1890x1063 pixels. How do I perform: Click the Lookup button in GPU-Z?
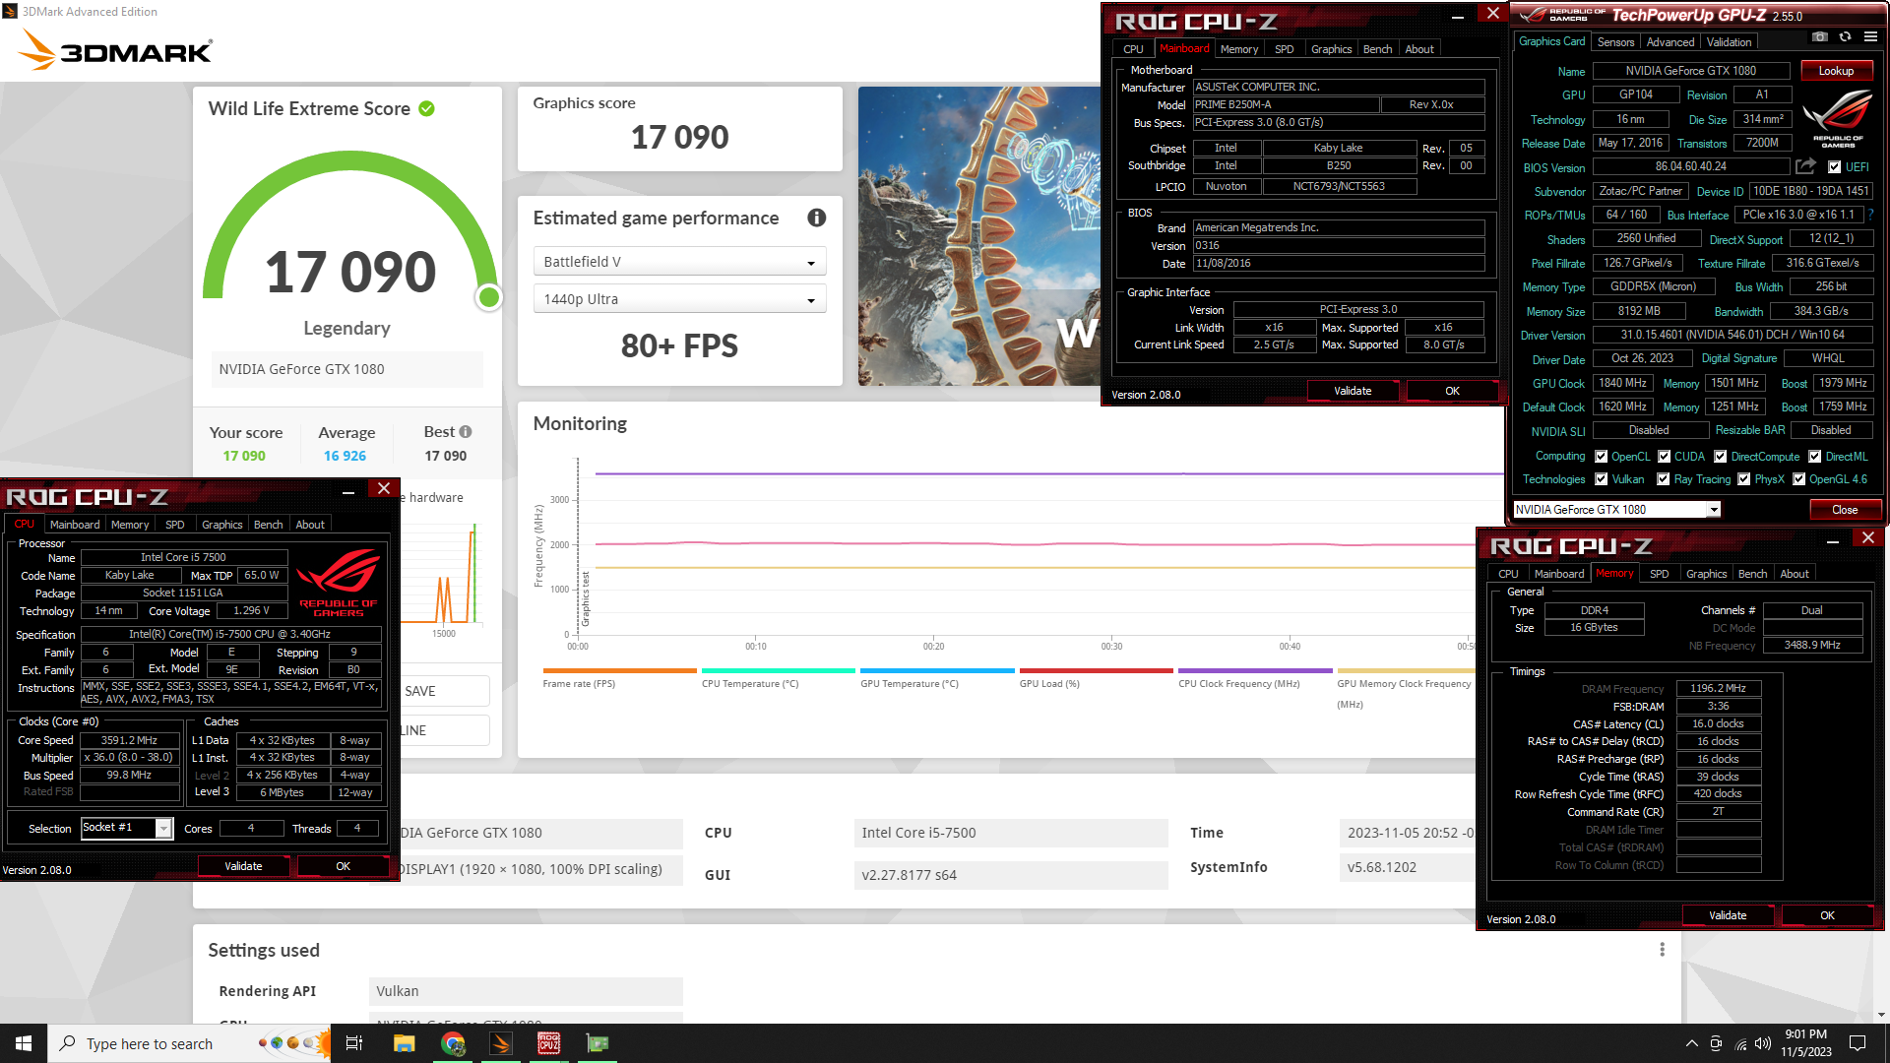[1836, 71]
